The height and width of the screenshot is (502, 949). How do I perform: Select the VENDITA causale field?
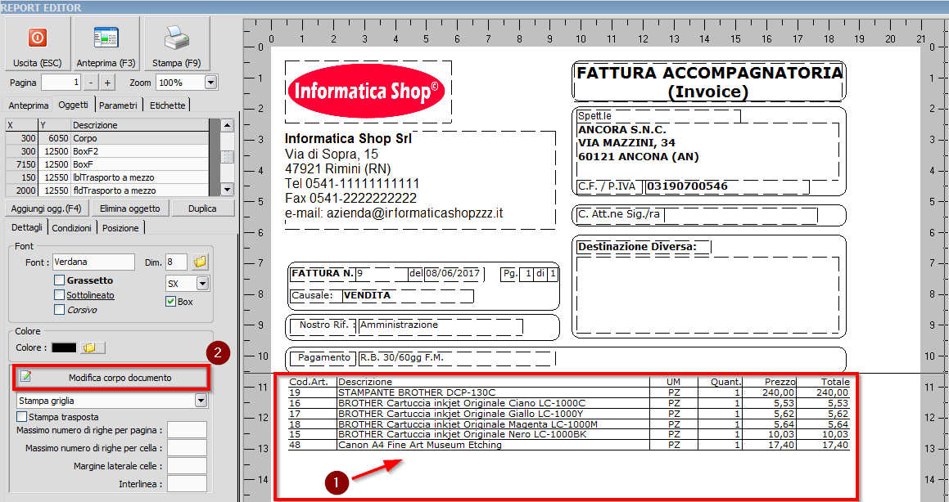(367, 295)
